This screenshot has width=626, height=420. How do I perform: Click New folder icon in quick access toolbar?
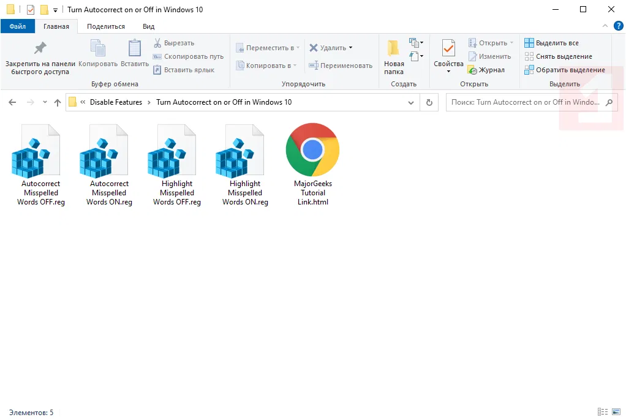tap(44, 10)
